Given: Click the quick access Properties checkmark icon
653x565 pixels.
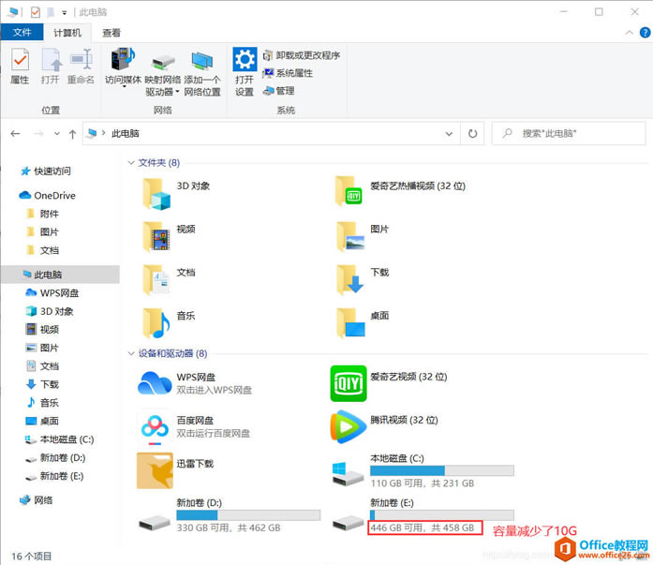Looking at the screenshot, I should pos(36,12).
